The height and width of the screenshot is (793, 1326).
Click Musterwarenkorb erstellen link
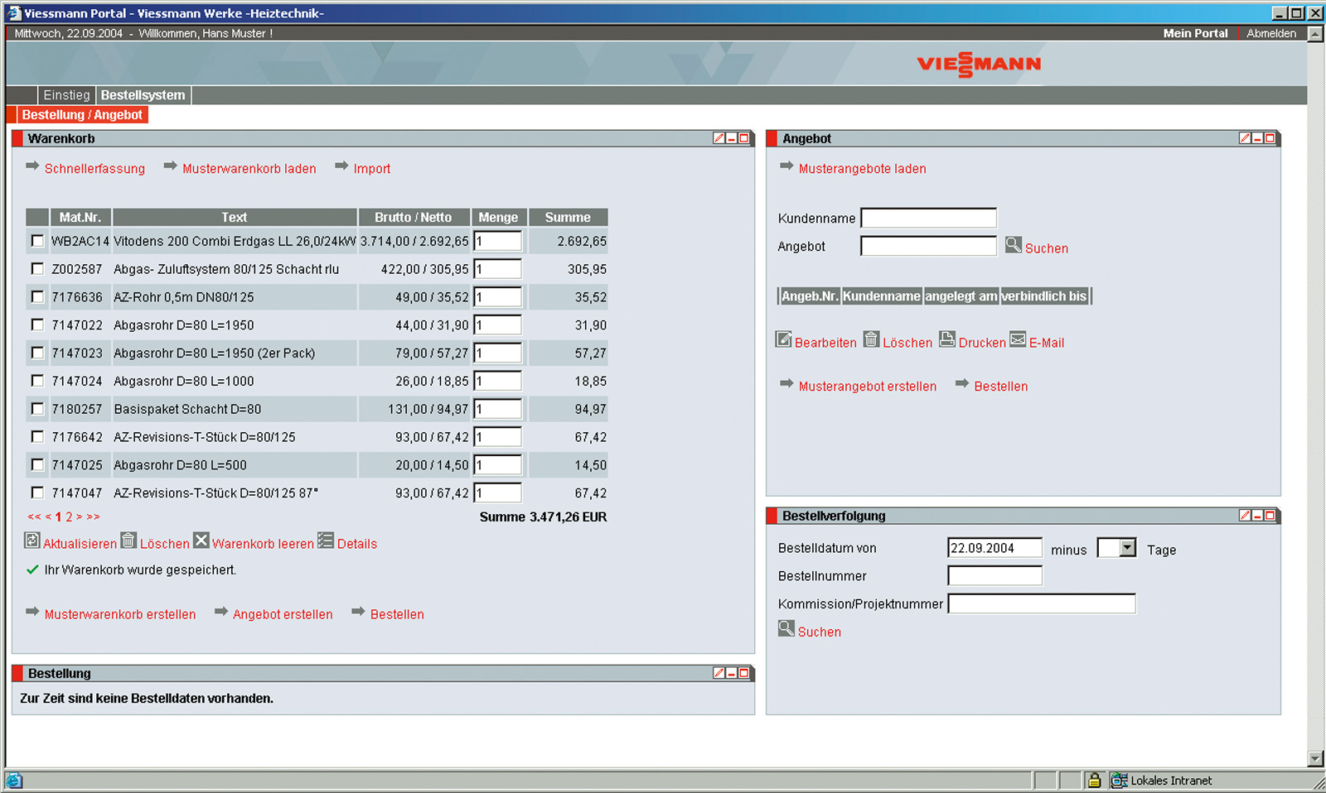120,614
